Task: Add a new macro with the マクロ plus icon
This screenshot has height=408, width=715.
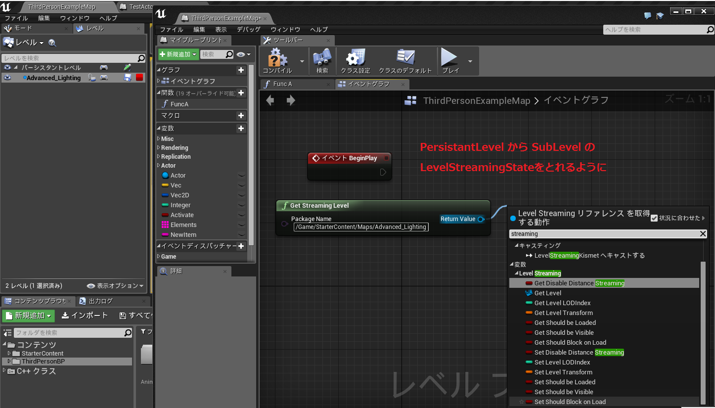Action: click(x=241, y=116)
